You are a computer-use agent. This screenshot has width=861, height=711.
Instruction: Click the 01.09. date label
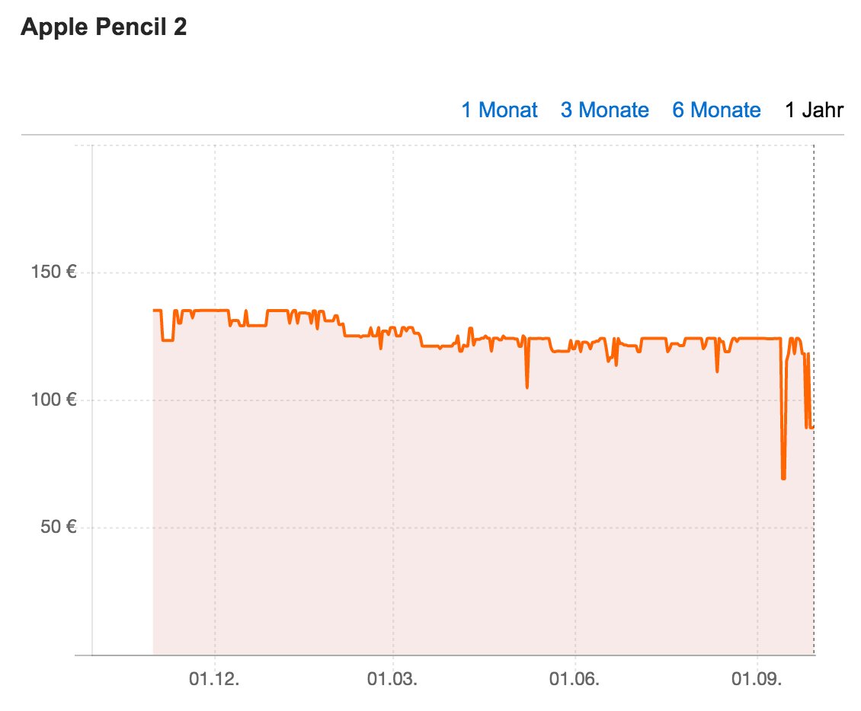[758, 681]
